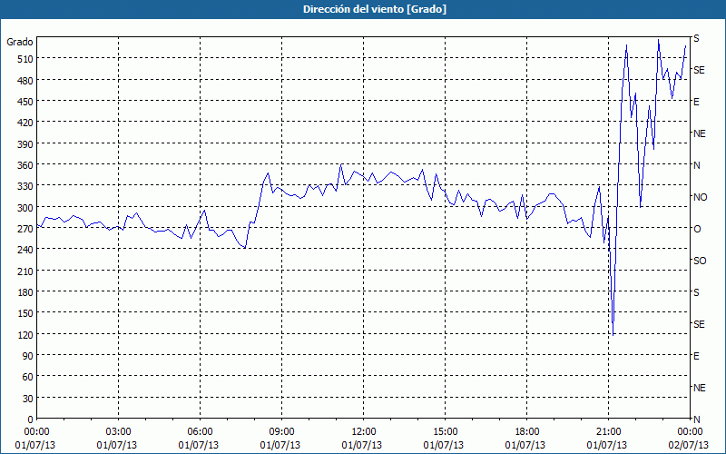The width and height of the screenshot is (726, 454).
Task: Select the "S" compass label level with 180
Action: [x=696, y=292]
